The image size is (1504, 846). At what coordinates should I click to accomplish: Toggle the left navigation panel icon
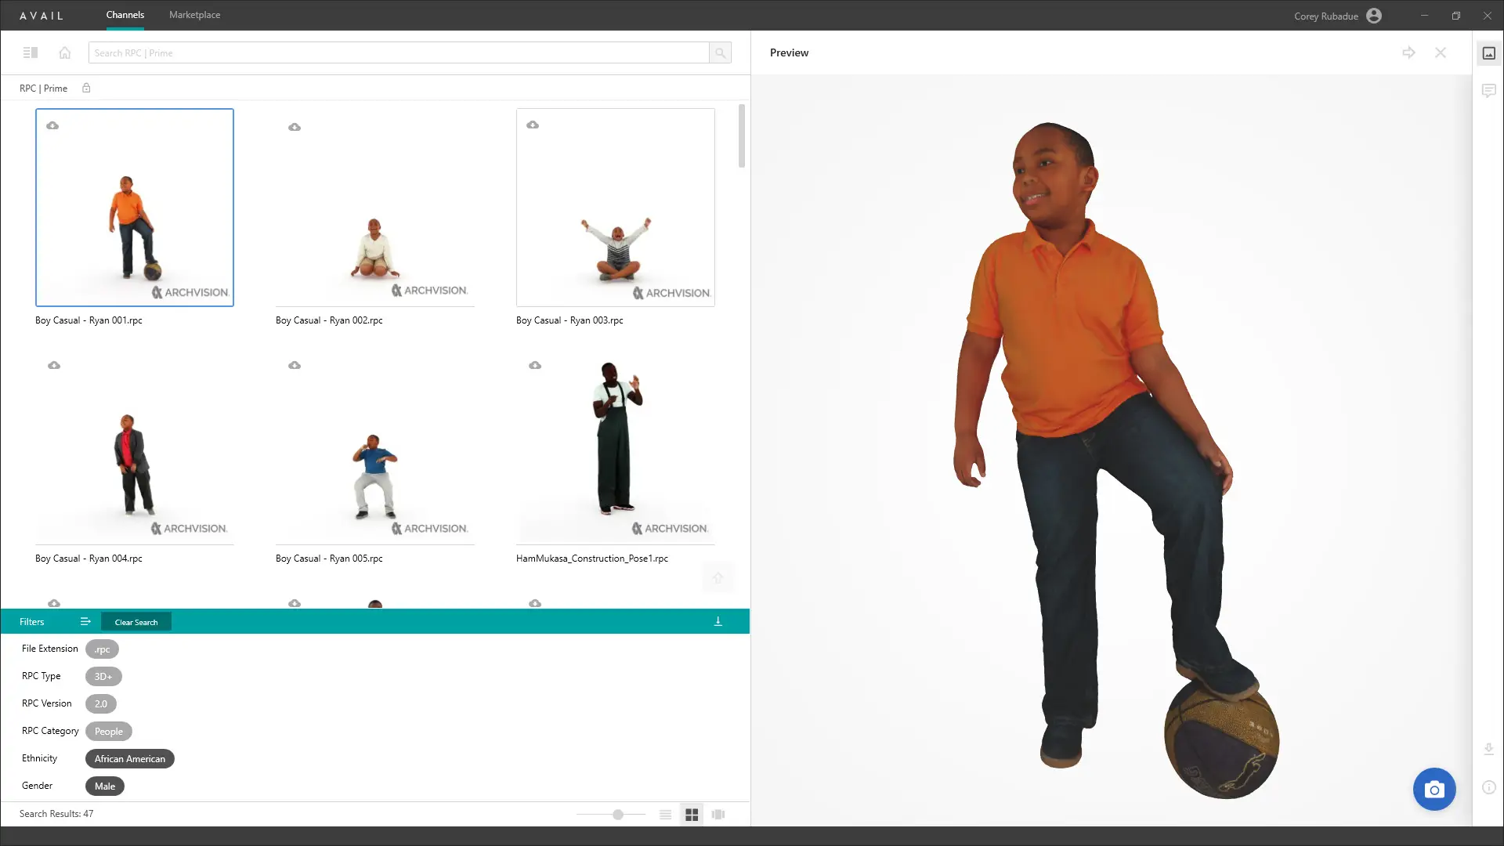coord(31,52)
